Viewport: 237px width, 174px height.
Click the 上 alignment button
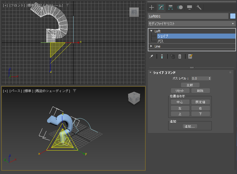point(180,114)
